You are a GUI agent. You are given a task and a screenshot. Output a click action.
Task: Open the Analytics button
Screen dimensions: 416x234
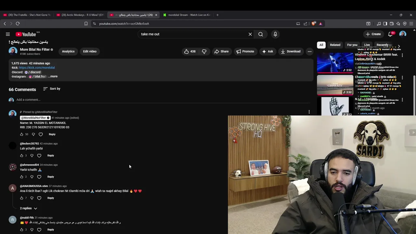[x=68, y=51]
